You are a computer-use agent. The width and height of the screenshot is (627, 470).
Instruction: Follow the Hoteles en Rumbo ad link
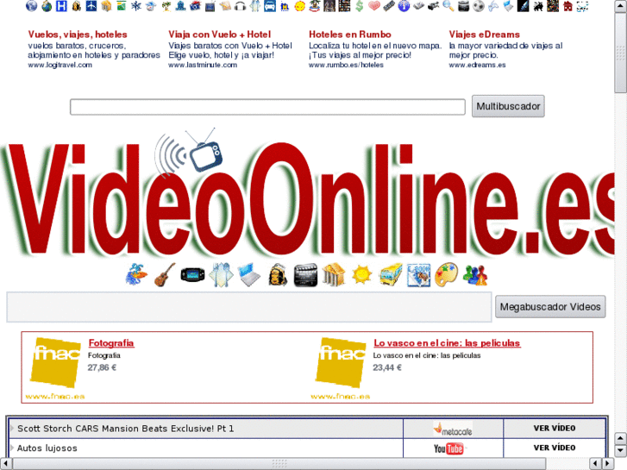350,34
